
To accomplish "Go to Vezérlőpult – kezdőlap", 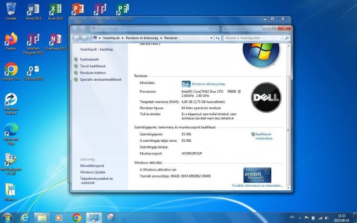I will coord(96,49).
